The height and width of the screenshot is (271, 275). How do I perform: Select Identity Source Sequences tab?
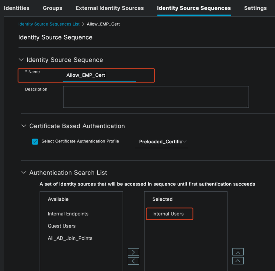[x=194, y=8]
